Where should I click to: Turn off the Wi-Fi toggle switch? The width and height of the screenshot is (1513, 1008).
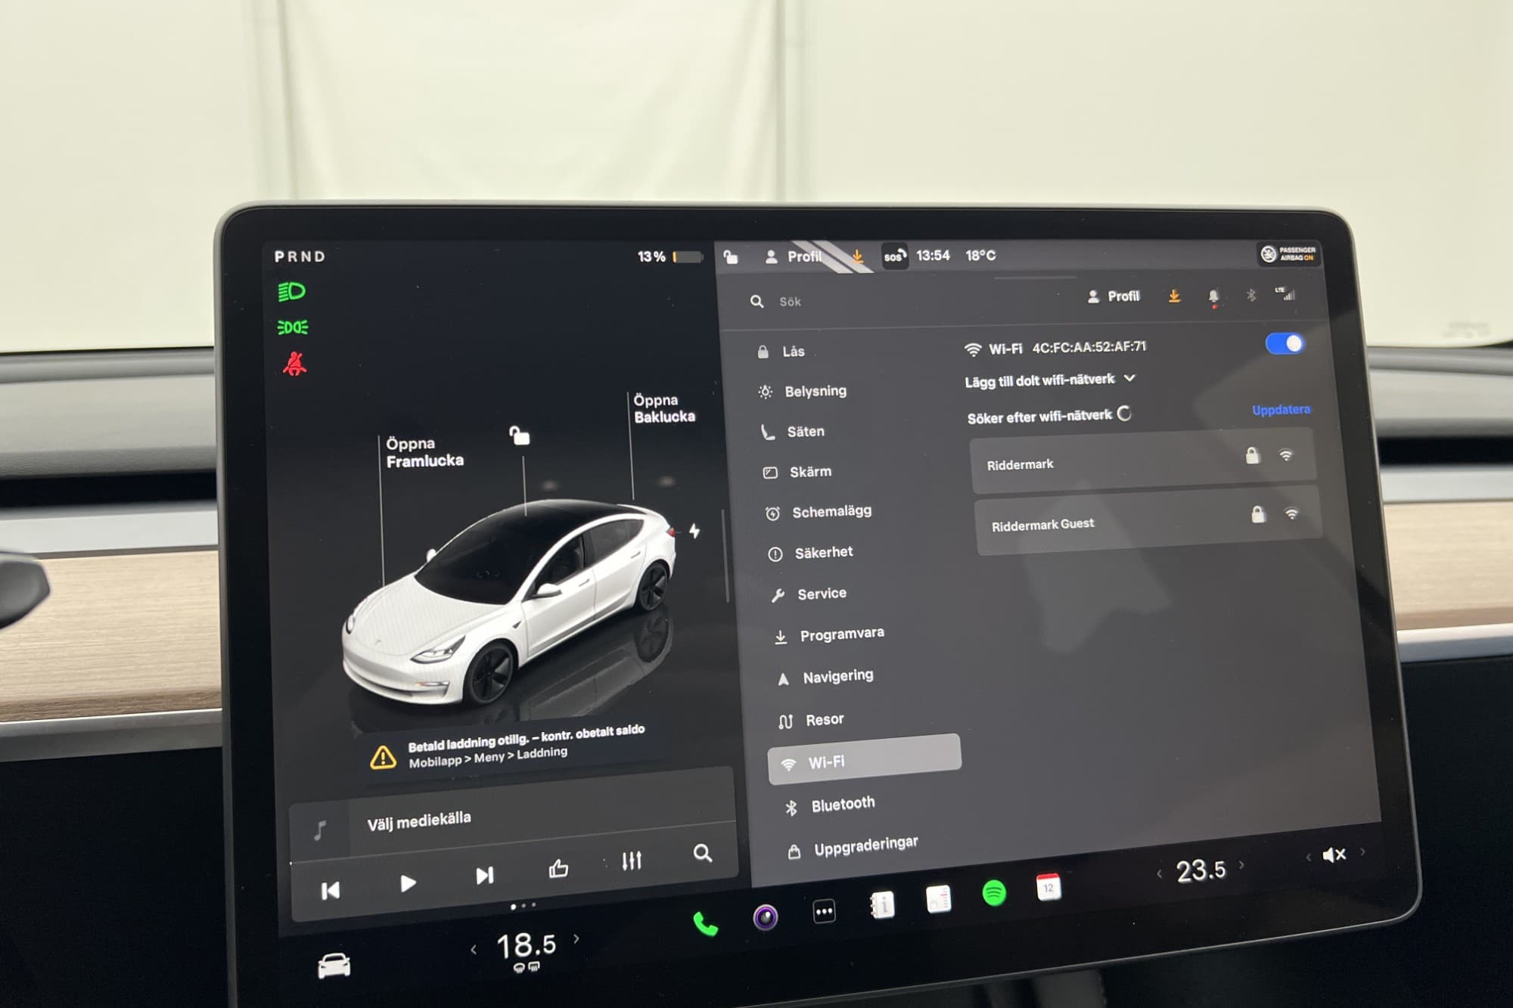[1285, 344]
